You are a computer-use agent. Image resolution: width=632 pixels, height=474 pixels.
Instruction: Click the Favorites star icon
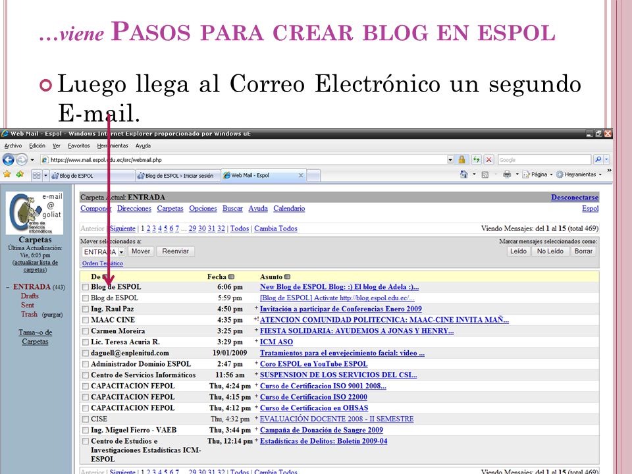(x=7, y=175)
